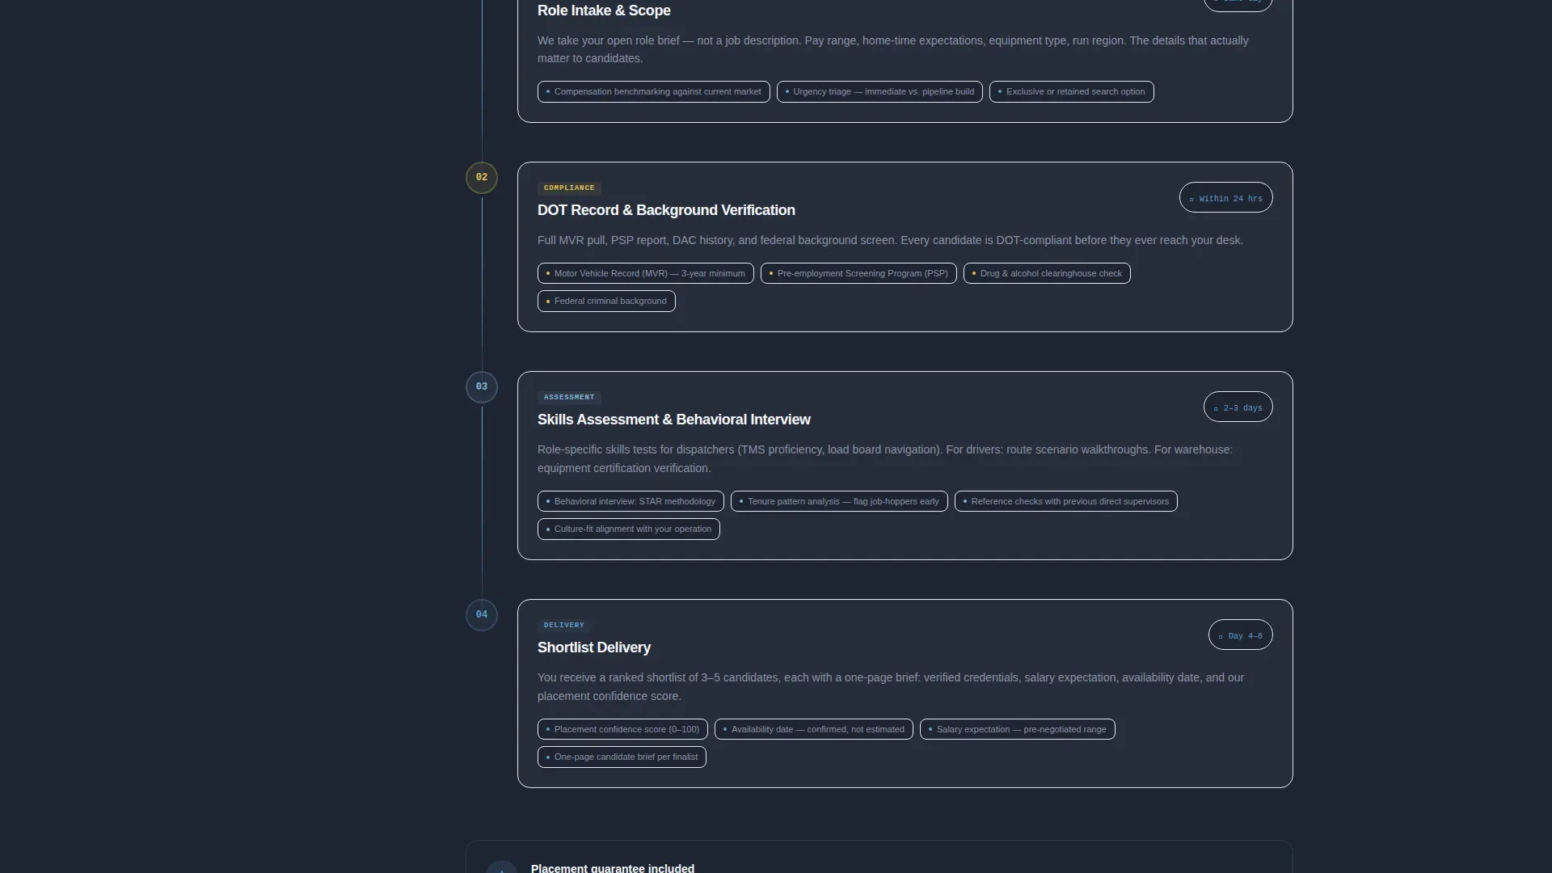Select 'Drug & alcohol clearinghouse check' tag
This screenshot has height=873, width=1552.
pyautogui.click(x=1047, y=274)
